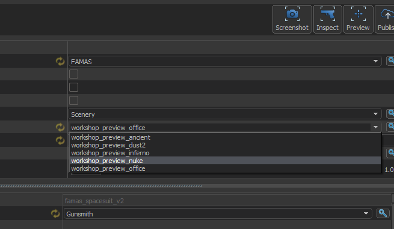Click the dotted panel splitter handle

tap(101, 186)
